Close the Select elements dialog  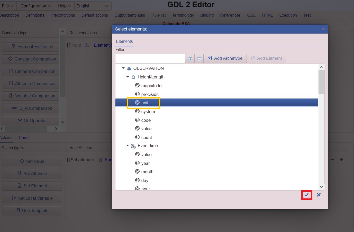coord(323,29)
